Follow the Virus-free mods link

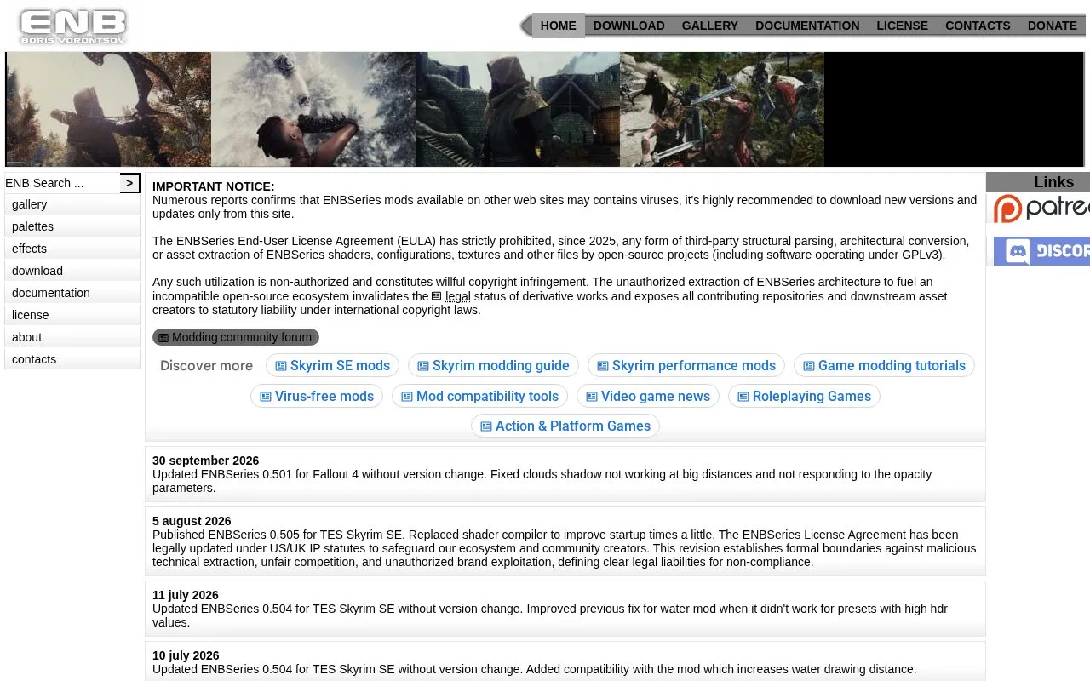click(x=317, y=396)
